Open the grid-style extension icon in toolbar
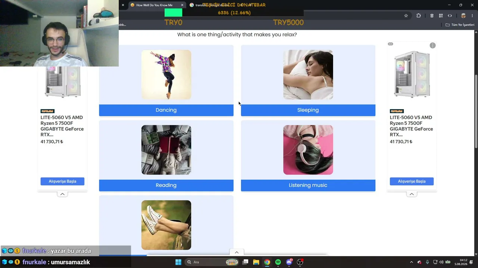The width and height of the screenshot is (478, 268). click(x=441, y=16)
